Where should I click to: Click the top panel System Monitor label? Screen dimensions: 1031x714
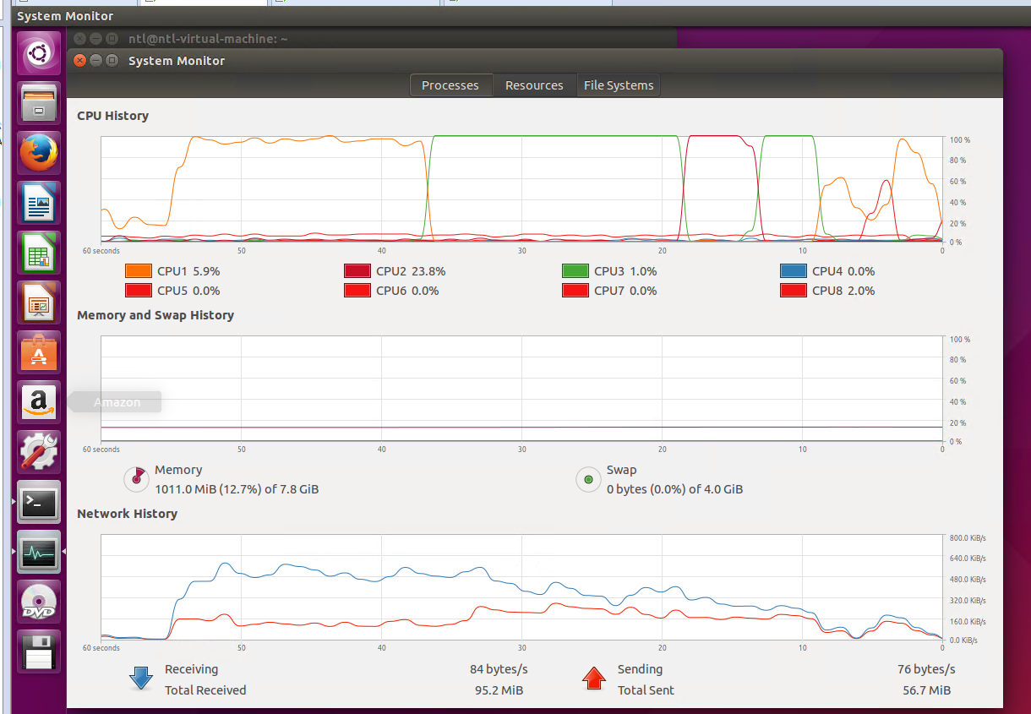click(65, 16)
